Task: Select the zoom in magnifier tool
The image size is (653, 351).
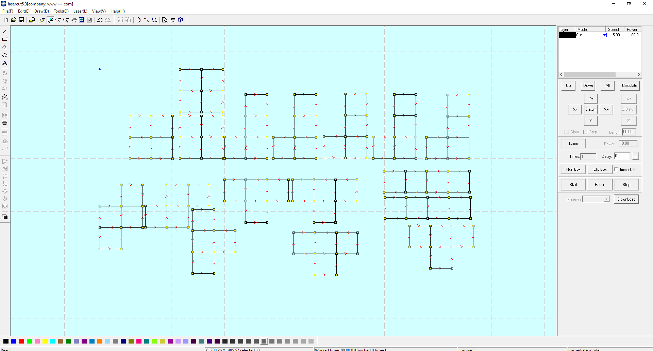Action: point(58,20)
